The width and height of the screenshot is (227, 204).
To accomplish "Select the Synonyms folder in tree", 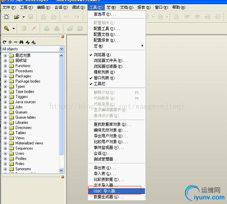I will click(23, 169).
